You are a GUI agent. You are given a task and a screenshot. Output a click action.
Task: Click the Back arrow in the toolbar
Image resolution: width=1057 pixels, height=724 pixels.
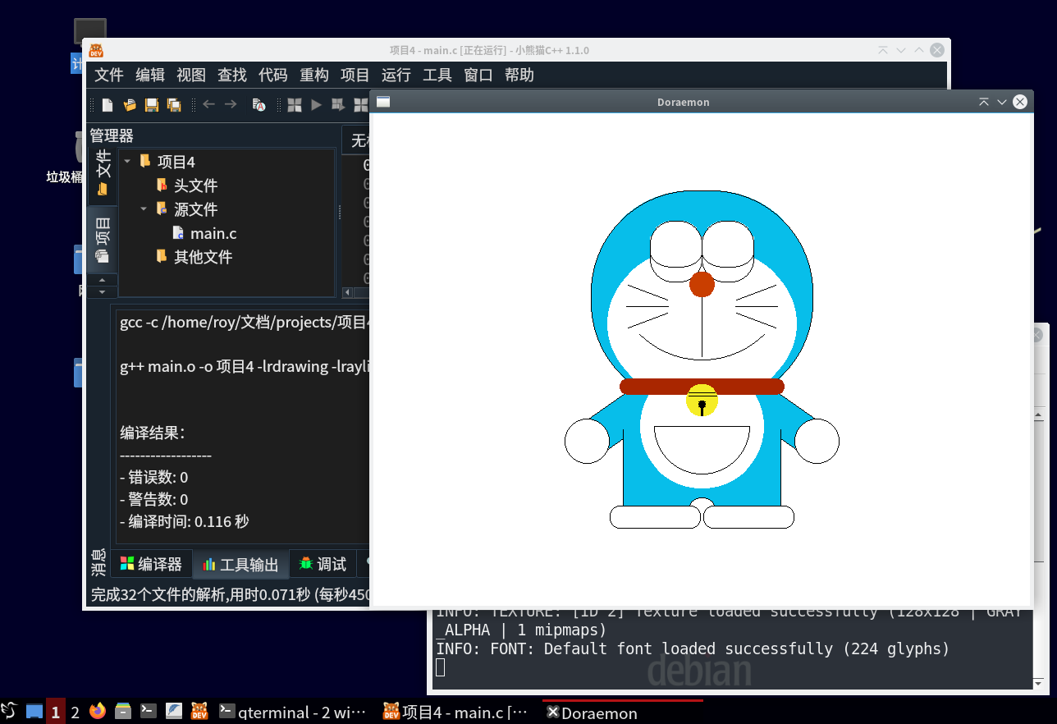click(208, 104)
